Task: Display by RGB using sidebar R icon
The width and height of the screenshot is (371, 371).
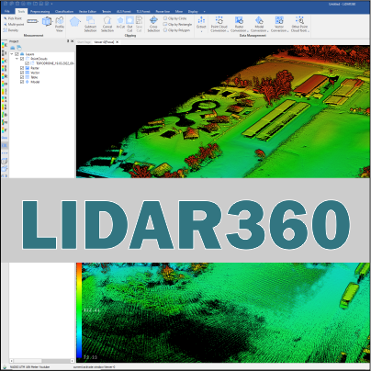Action: point(5,76)
